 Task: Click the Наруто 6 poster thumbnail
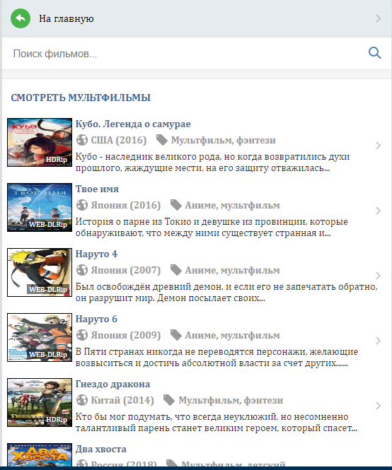(40, 338)
